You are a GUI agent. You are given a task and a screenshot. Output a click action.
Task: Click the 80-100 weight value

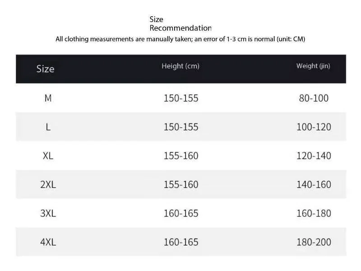coord(314,98)
